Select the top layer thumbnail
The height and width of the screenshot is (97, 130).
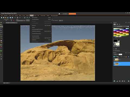click(x=117, y=60)
